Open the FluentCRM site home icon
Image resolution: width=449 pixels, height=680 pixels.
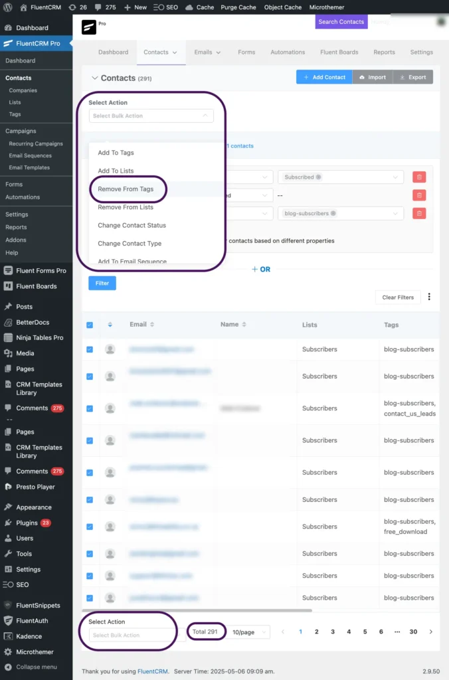[23, 7]
